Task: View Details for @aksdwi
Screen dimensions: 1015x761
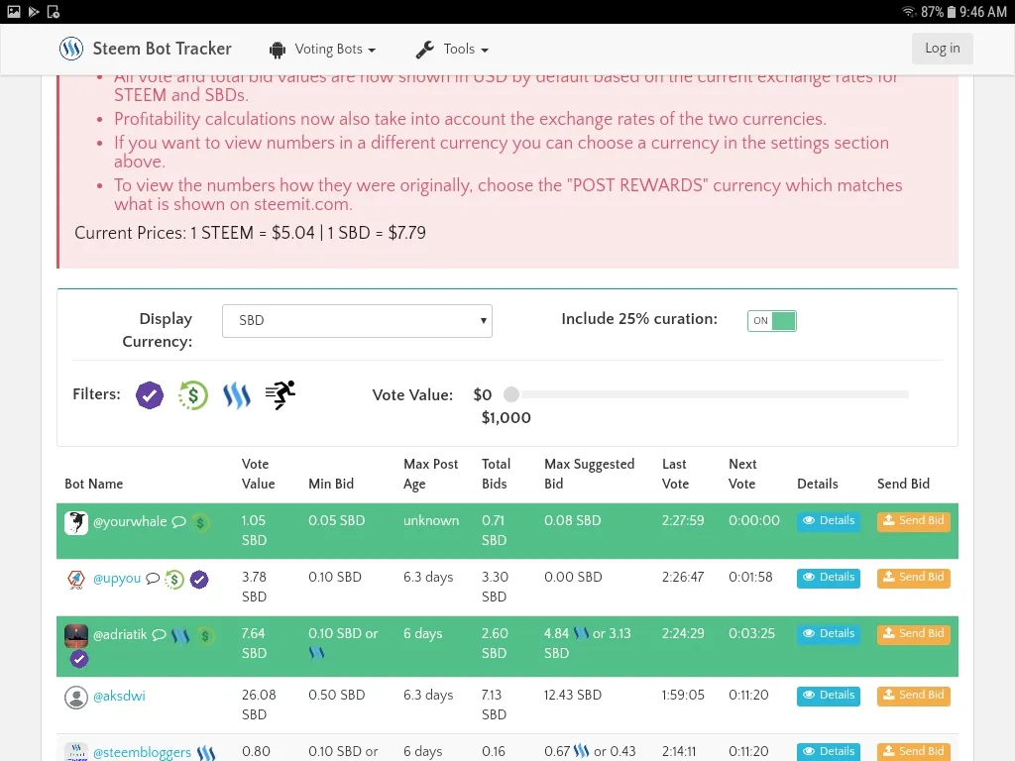Action: click(x=829, y=696)
